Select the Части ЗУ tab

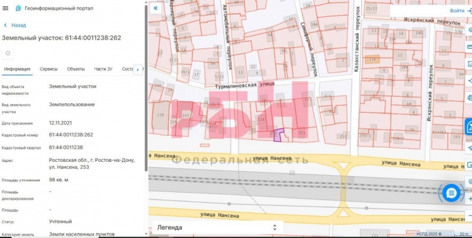pos(103,69)
